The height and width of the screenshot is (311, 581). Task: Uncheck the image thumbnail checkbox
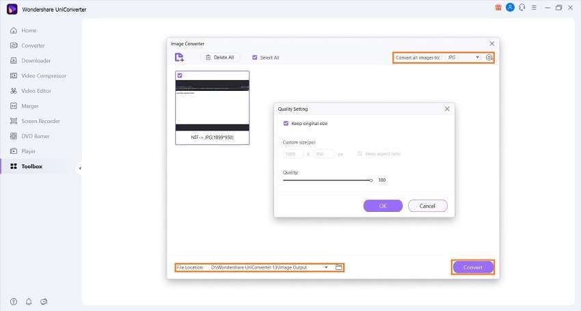point(180,75)
